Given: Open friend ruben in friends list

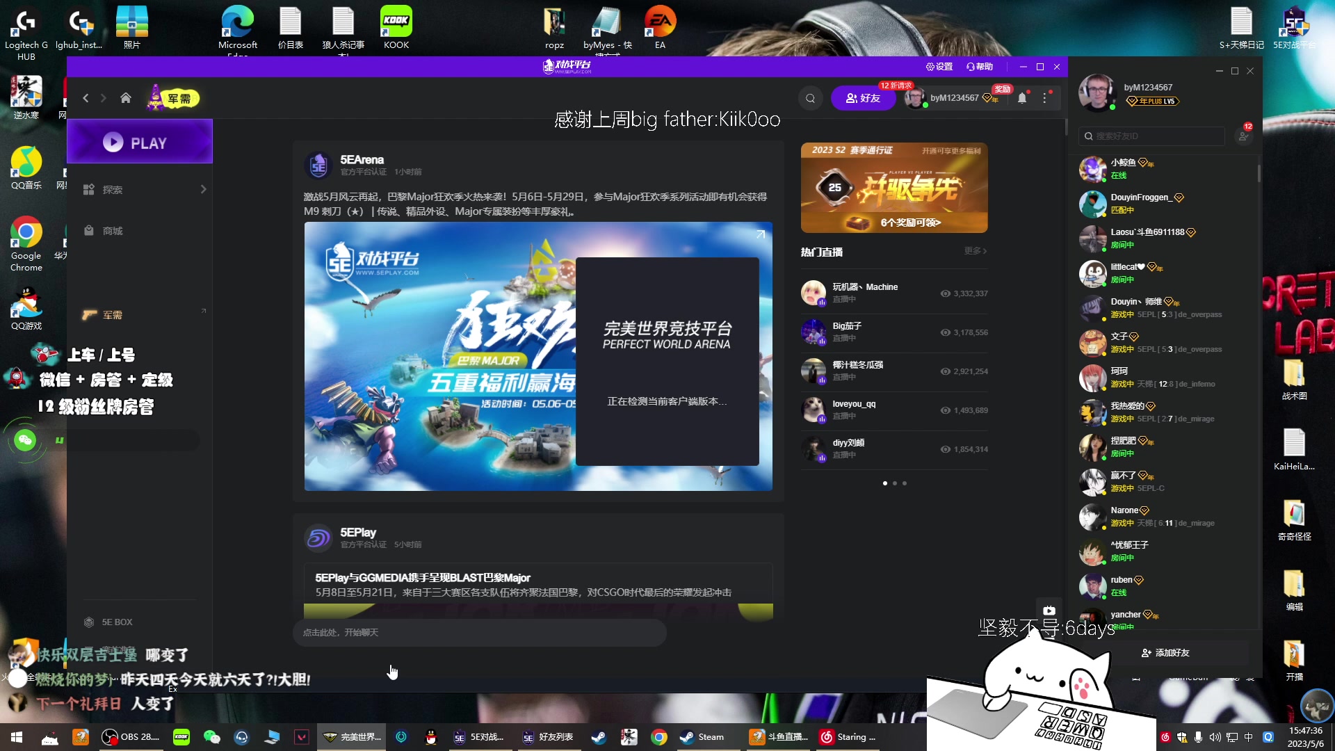Looking at the screenshot, I should tap(1167, 586).
